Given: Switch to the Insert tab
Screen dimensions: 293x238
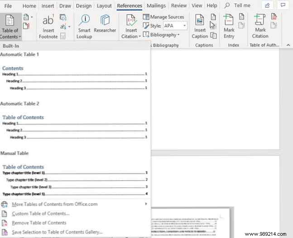Looking at the screenshot, I should 48,6.
